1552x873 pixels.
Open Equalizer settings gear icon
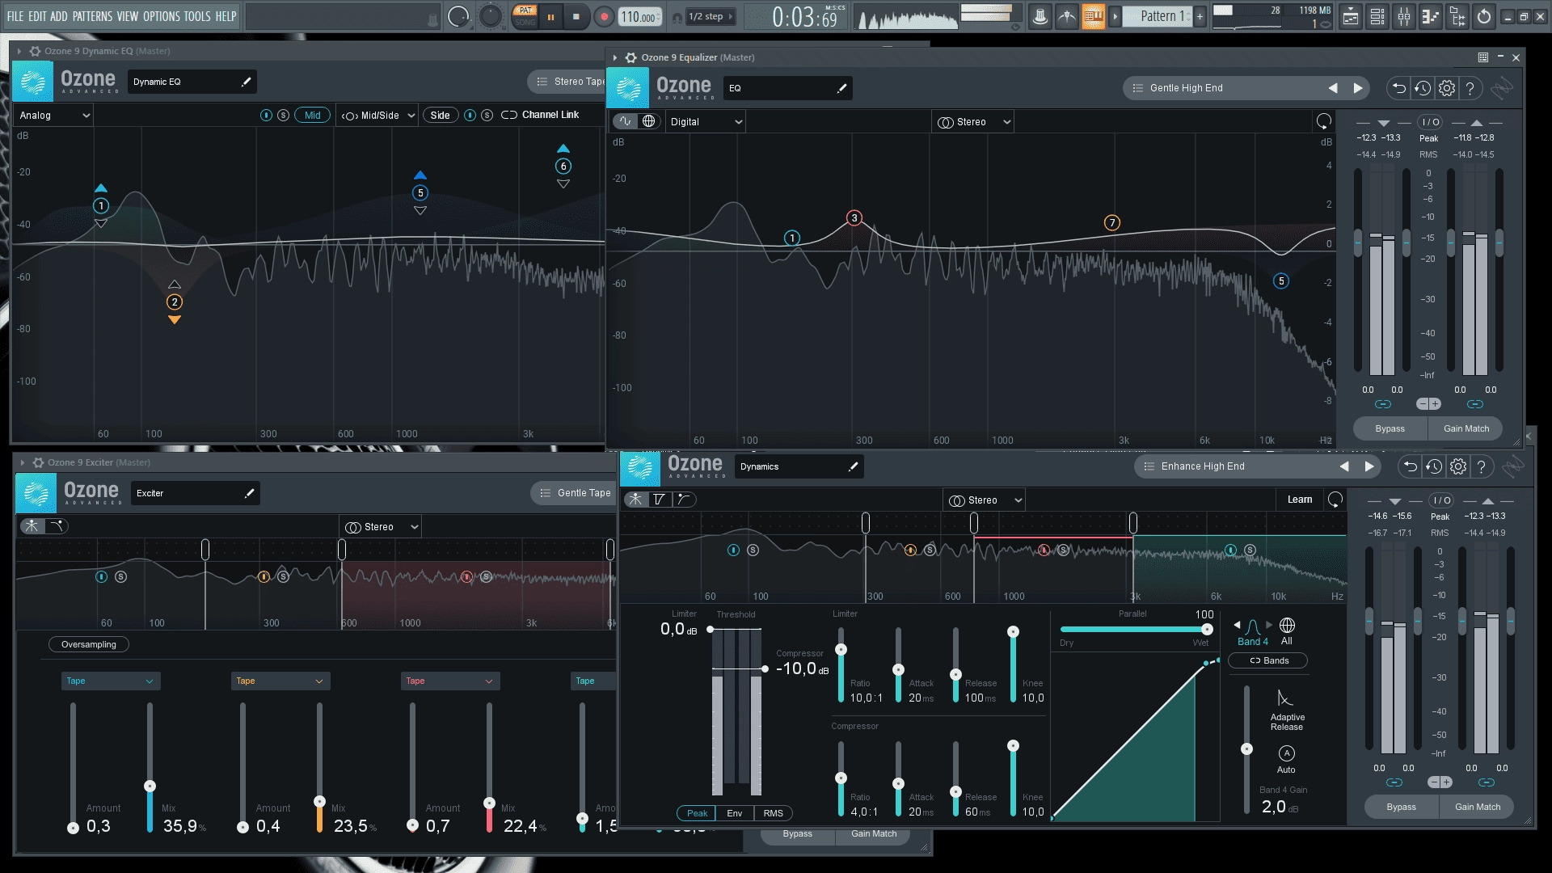pyautogui.click(x=1447, y=88)
